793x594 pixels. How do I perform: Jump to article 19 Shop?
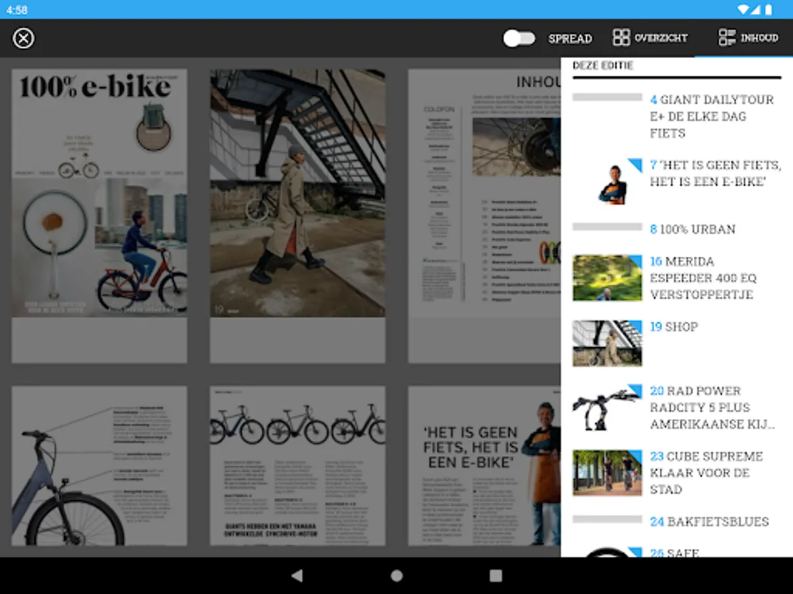tap(677, 343)
